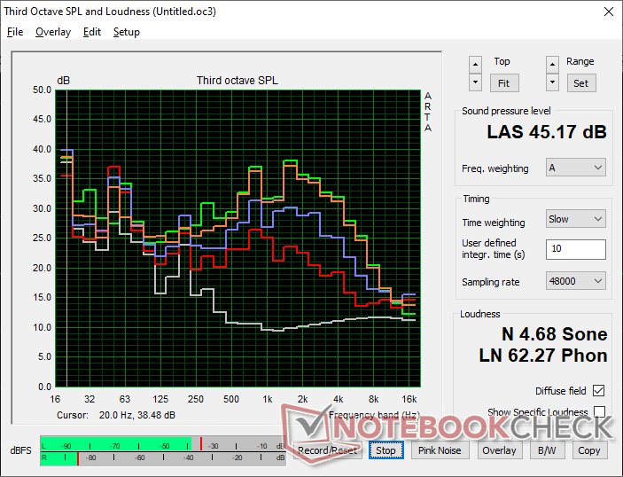Click the Range up arrow stepper
623x477 pixels.
pyautogui.click(x=552, y=65)
